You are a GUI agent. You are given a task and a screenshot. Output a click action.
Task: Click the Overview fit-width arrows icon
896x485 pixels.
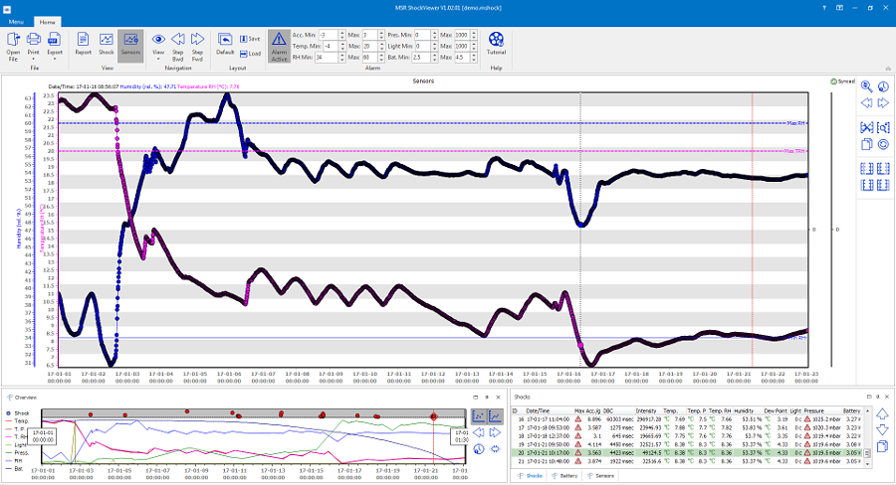tap(495, 449)
